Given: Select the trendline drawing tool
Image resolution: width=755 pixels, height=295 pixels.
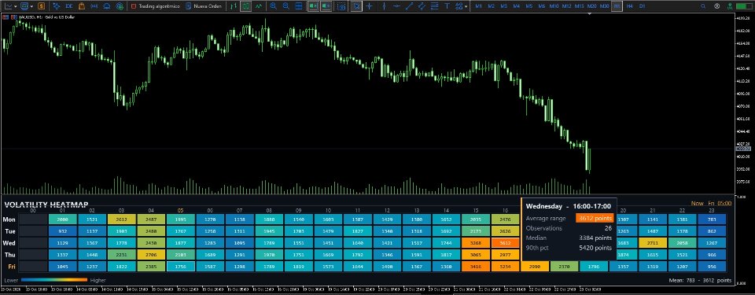Looking at the screenshot, I should point(409,6).
